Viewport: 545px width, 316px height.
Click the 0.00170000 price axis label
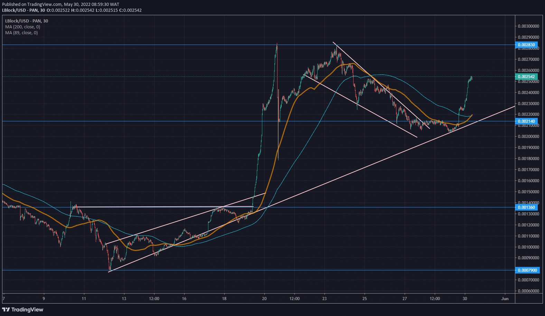(528, 170)
